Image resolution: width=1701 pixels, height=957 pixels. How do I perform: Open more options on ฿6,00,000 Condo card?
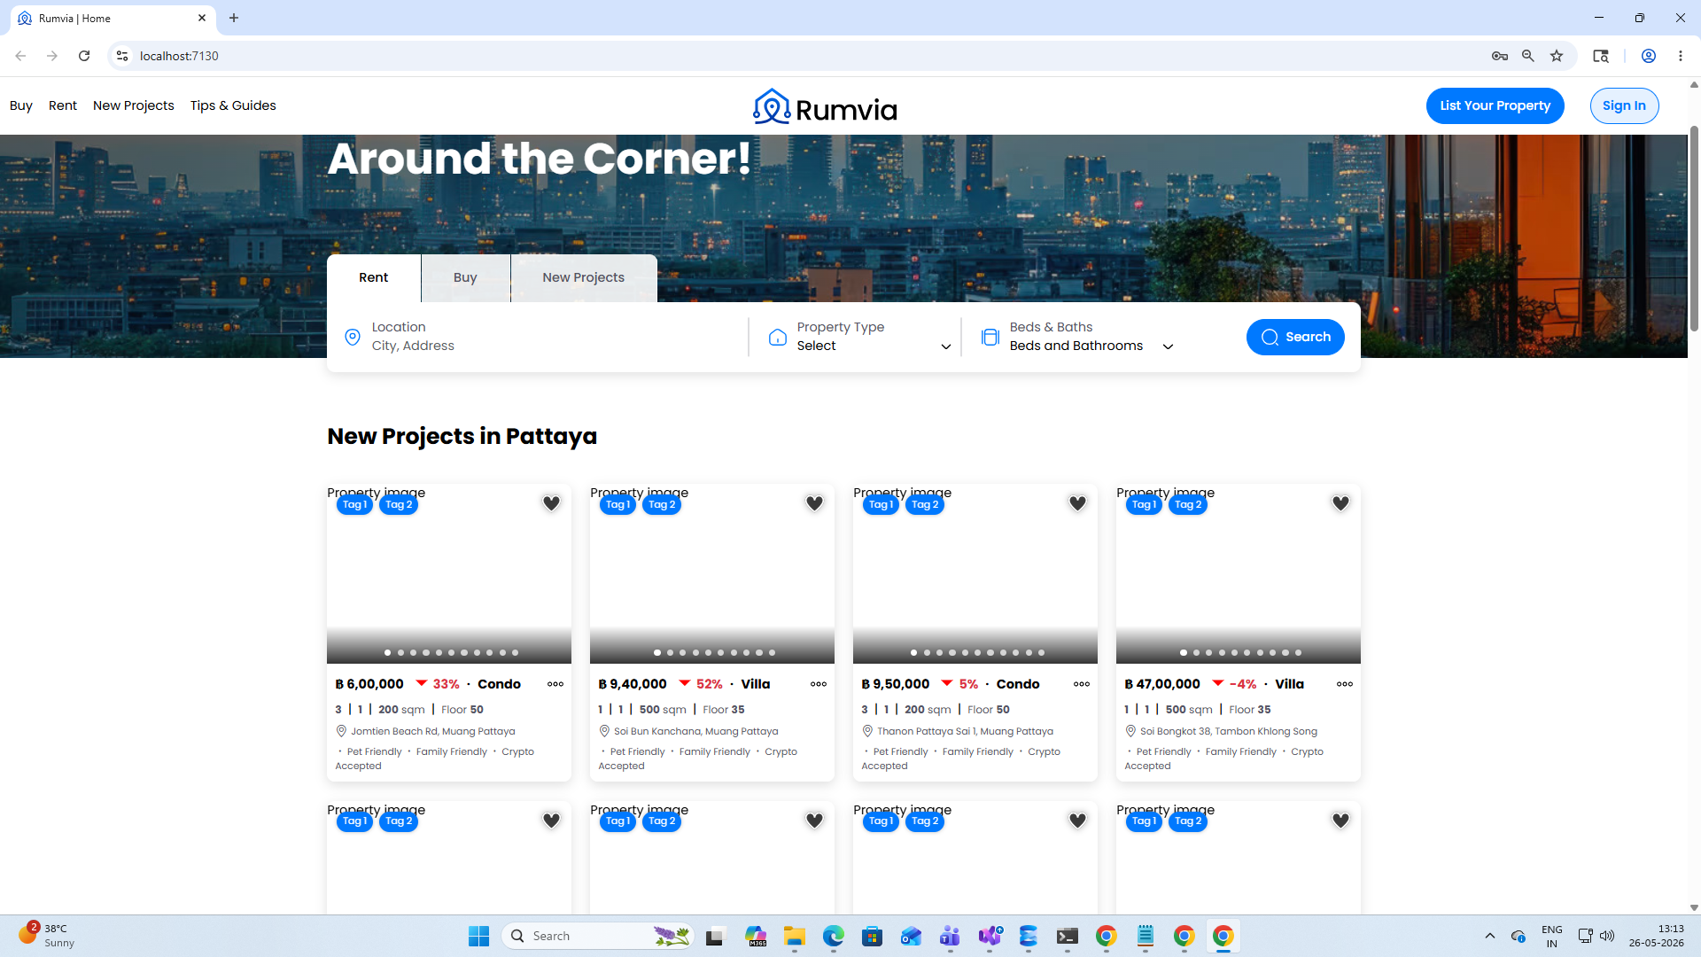point(555,684)
